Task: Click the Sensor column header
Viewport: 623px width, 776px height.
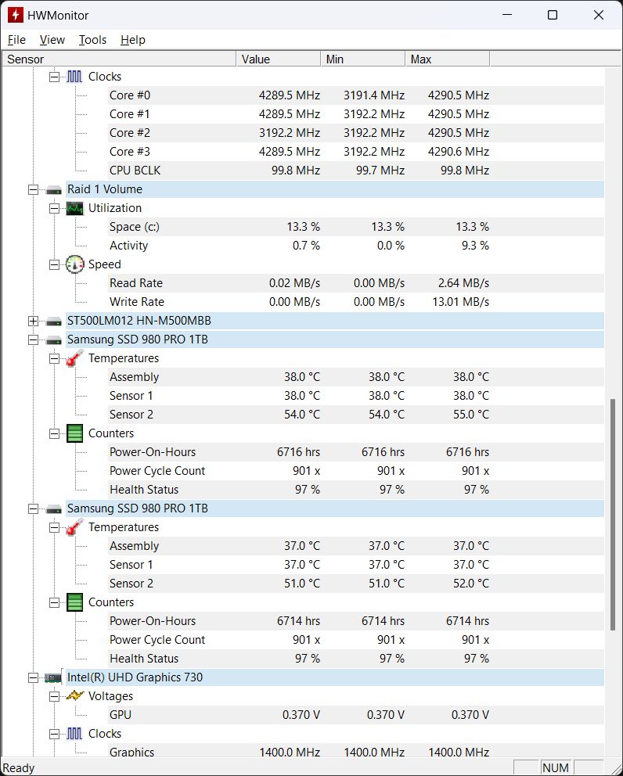Action: point(119,59)
